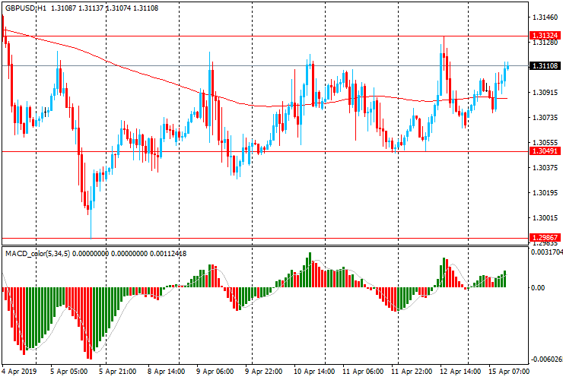Click the 0.0031704 MACD scale value

click(546, 251)
